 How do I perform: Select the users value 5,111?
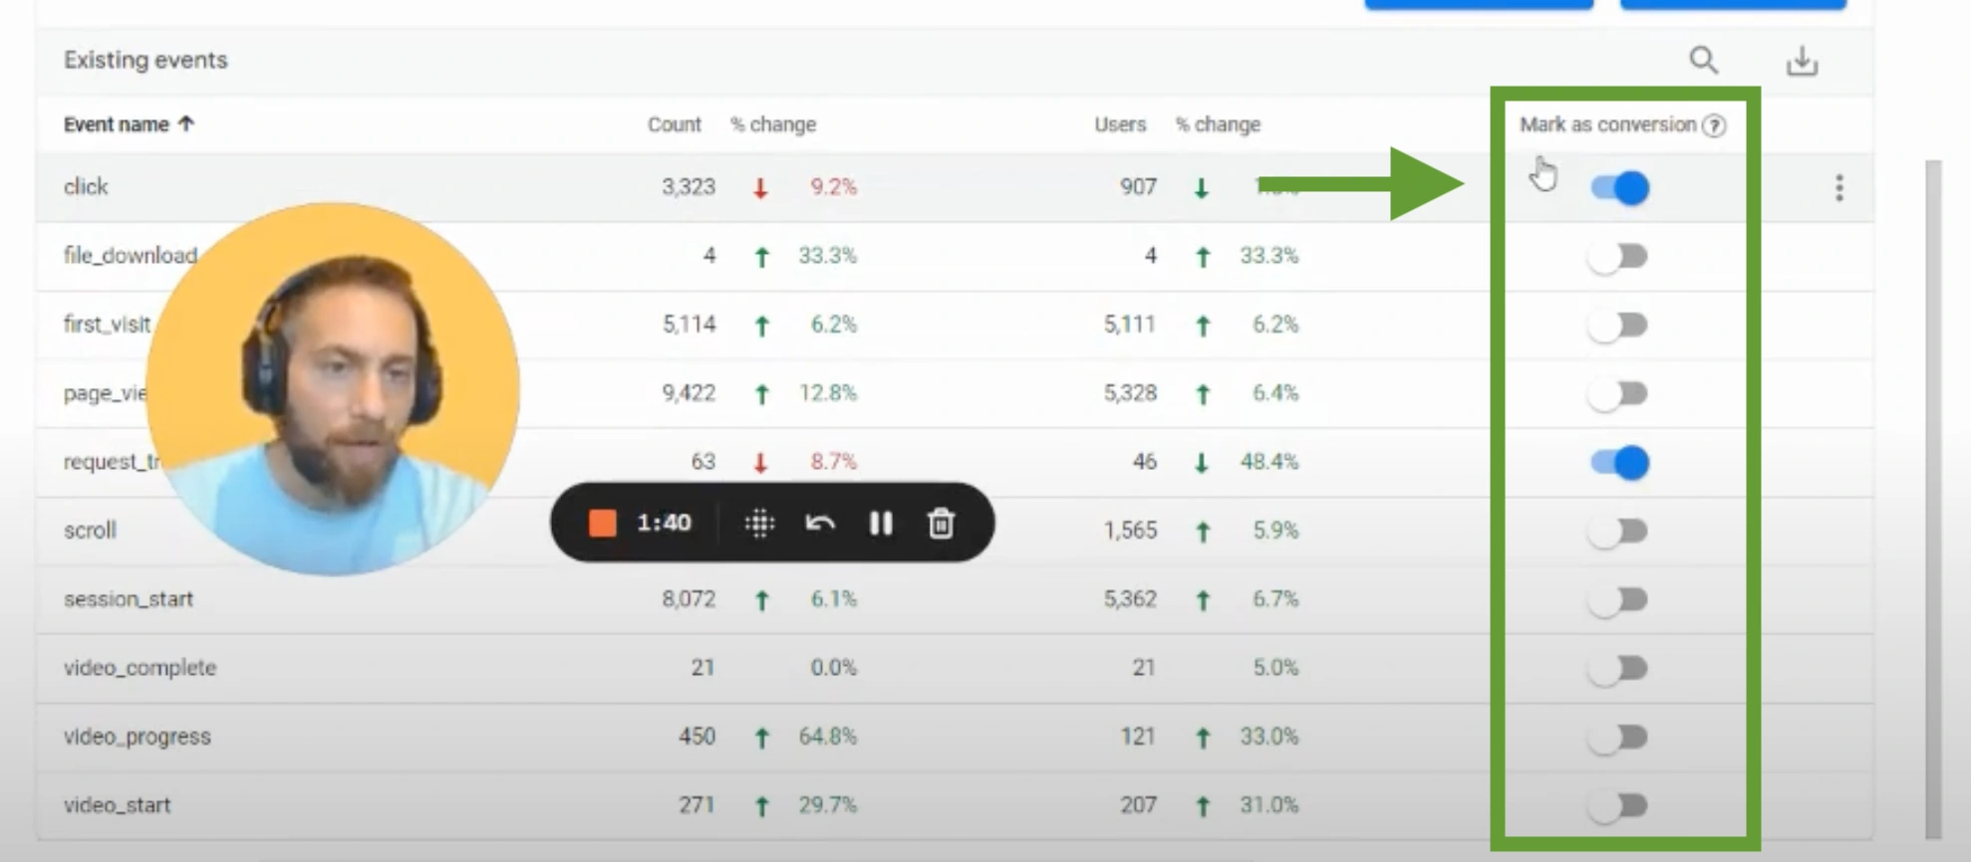pyautogui.click(x=1130, y=324)
